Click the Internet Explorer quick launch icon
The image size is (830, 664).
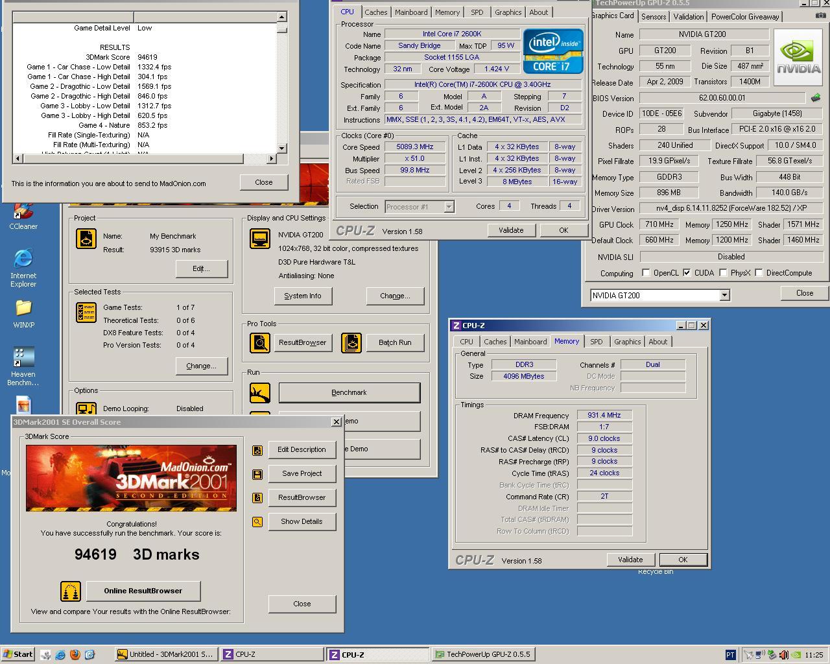(x=60, y=654)
